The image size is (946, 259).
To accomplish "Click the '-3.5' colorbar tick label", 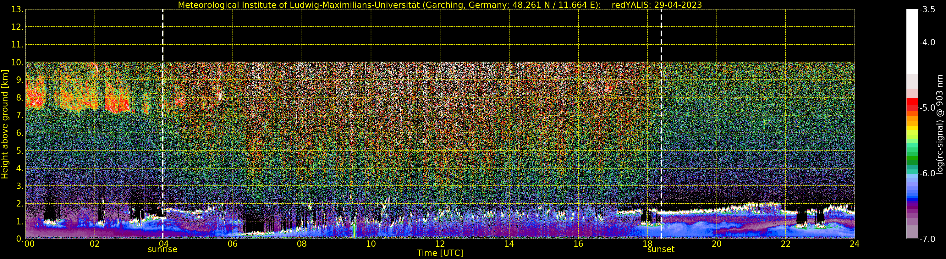I will pos(927,9).
